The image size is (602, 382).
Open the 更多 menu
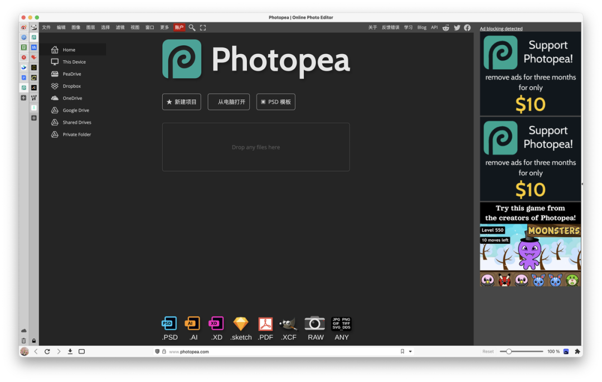click(x=164, y=28)
